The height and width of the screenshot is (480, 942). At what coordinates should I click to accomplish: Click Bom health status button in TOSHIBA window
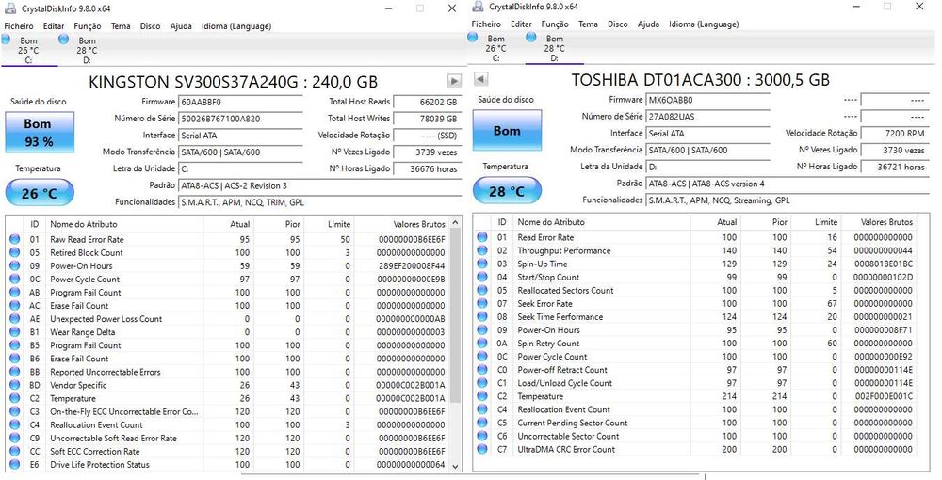point(507,130)
